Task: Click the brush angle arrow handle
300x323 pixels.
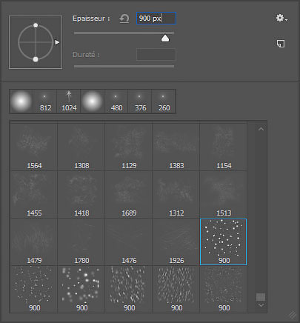Action: pyautogui.click(x=57, y=42)
